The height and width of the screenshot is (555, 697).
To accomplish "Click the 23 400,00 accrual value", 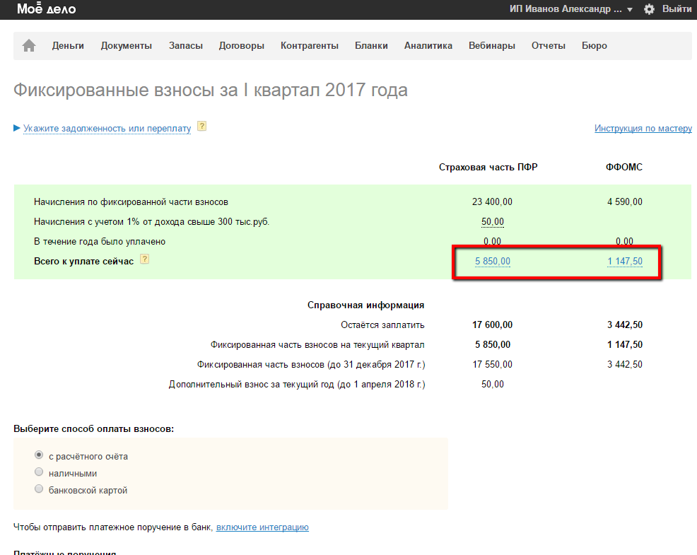I will point(492,201).
